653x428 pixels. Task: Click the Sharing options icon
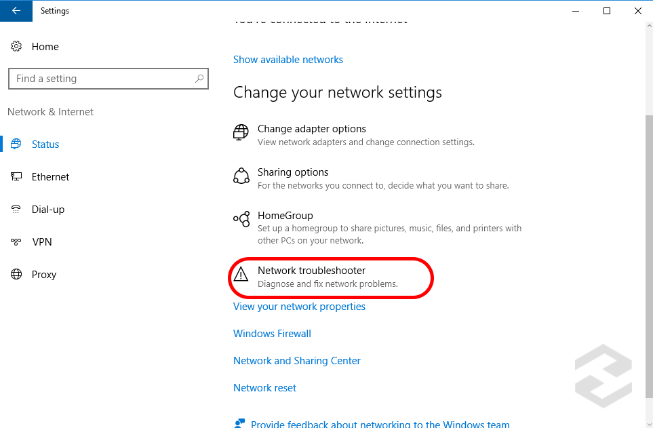241,176
